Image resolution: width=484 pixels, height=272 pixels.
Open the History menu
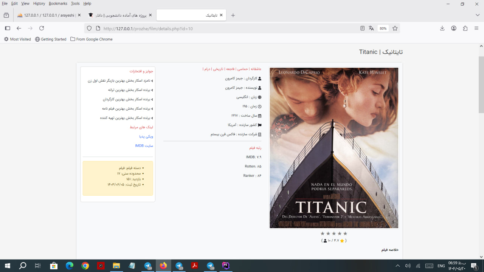39,3
